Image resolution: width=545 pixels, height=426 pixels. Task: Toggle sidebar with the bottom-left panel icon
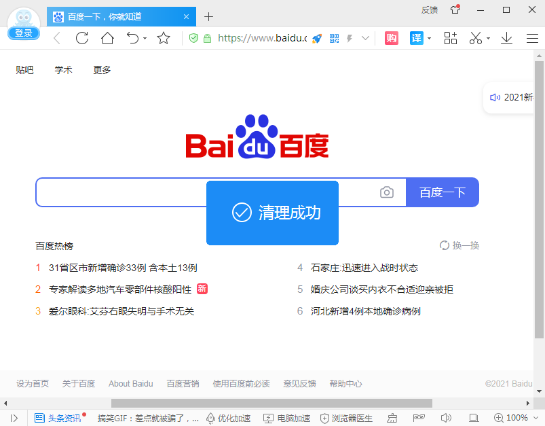click(14, 418)
